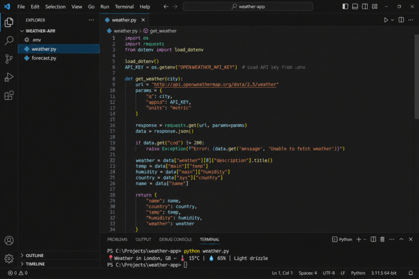Go back with the left arrow
The height and width of the screenshot is (279, 419).
click(166, 7)
